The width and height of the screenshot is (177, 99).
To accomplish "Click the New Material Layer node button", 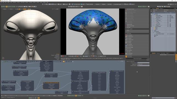I will coord(137,40).
